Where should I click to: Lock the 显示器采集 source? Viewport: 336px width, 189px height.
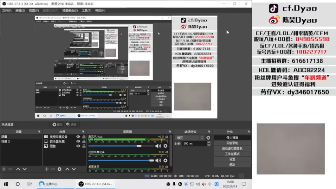pyautogui.click(x=84, y=142)
